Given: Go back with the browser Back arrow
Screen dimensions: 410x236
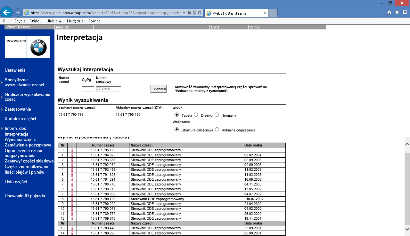Looking at the screenshot, I should pyautogui.click(x=6, y=12).
